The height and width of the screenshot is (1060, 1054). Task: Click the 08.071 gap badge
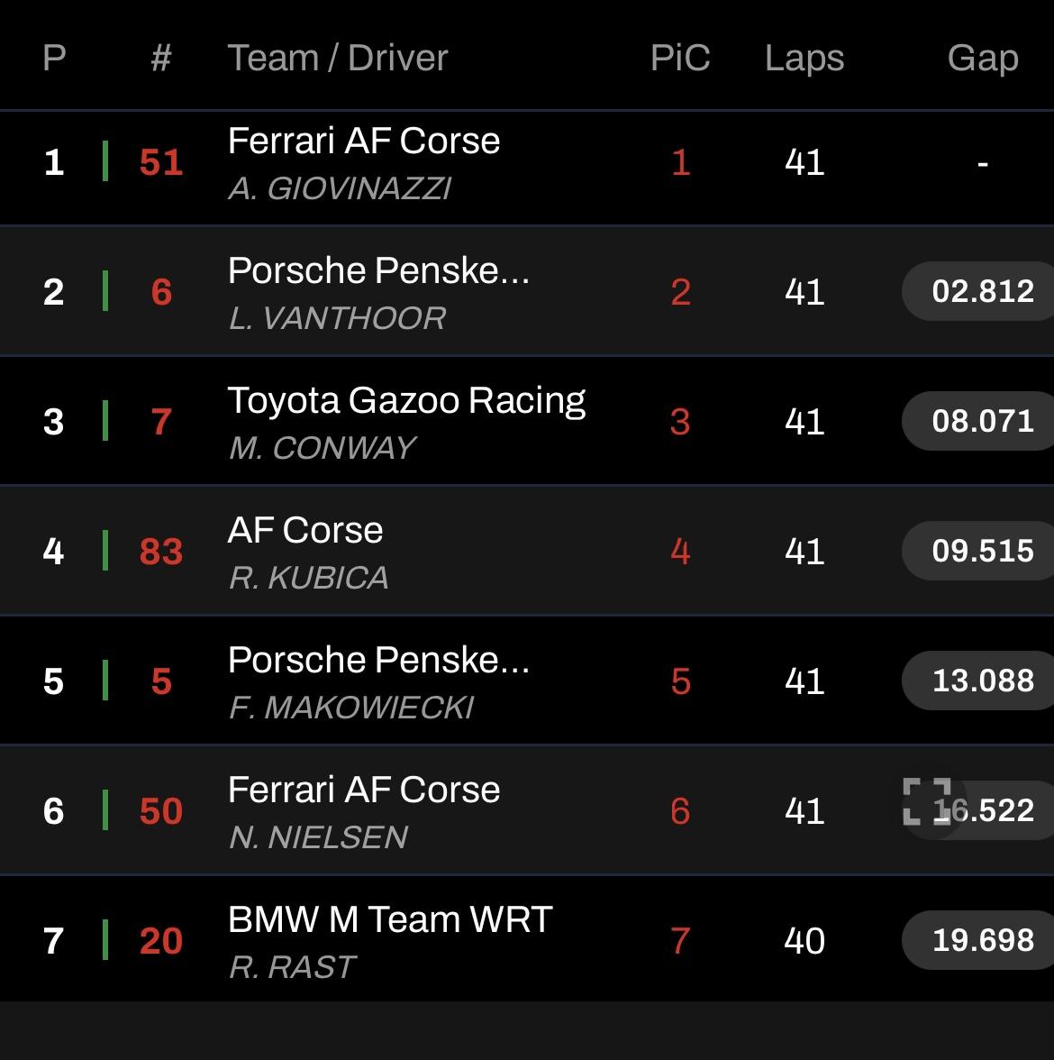click(980, 421)
